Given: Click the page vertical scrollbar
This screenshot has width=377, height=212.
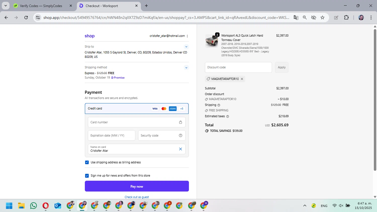Looking at the screenshot, I should tap(375, 100).
